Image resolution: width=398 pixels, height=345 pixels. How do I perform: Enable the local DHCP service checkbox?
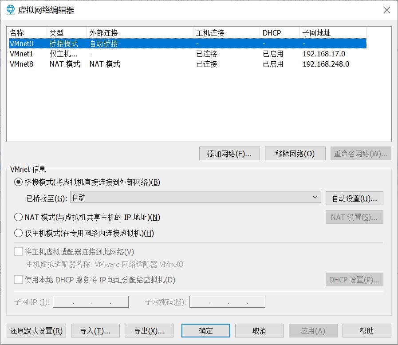18,280
